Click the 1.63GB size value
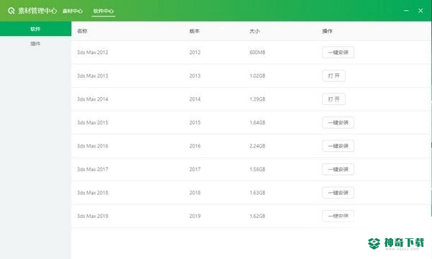This screenshot has width=432, height=259. [x=257, y=193]
